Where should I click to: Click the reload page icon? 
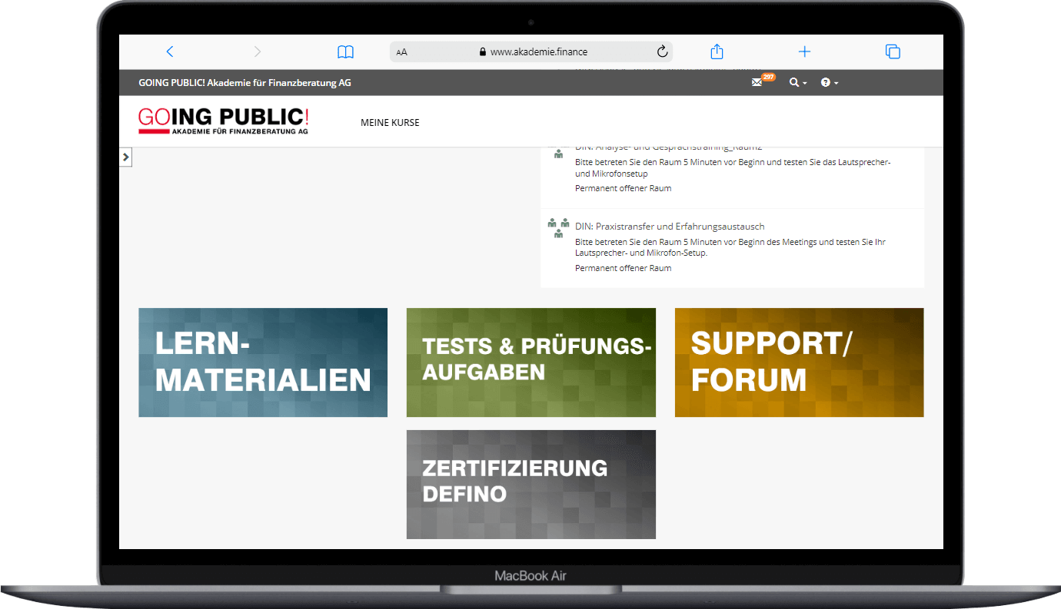pos(662,51)
